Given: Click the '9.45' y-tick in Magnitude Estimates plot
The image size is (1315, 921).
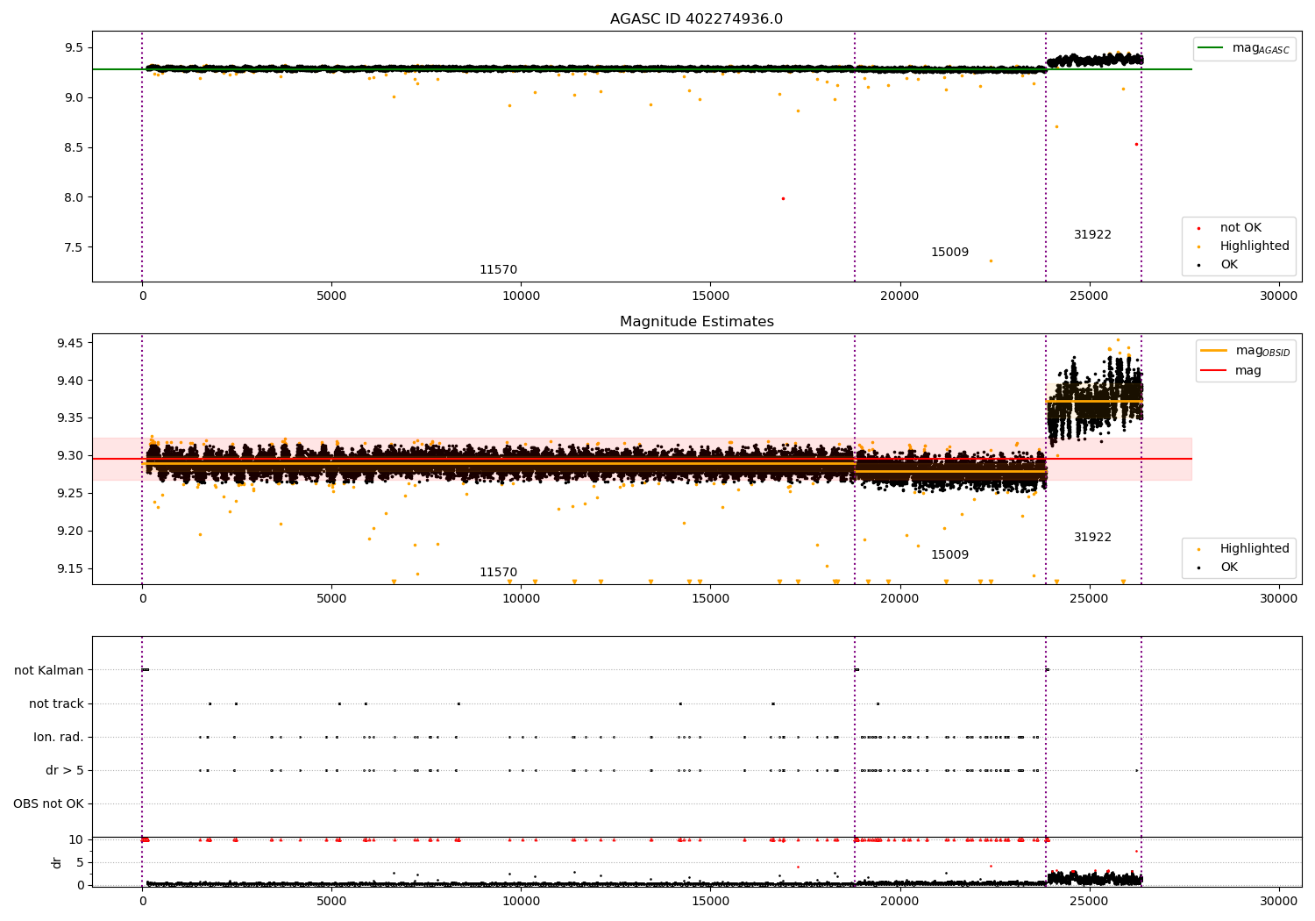Looking at the screenshot, I should (70, 343).
